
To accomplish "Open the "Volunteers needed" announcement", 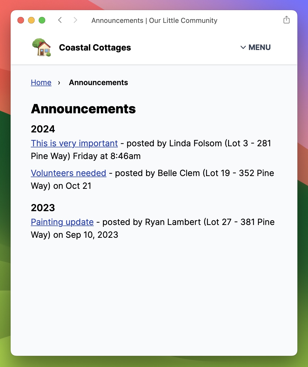I will pyautogui.click(x=69, y=173).
